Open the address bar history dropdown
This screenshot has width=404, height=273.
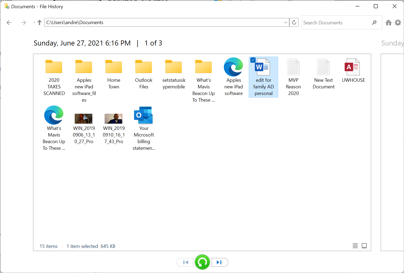(x=285, y=22)
